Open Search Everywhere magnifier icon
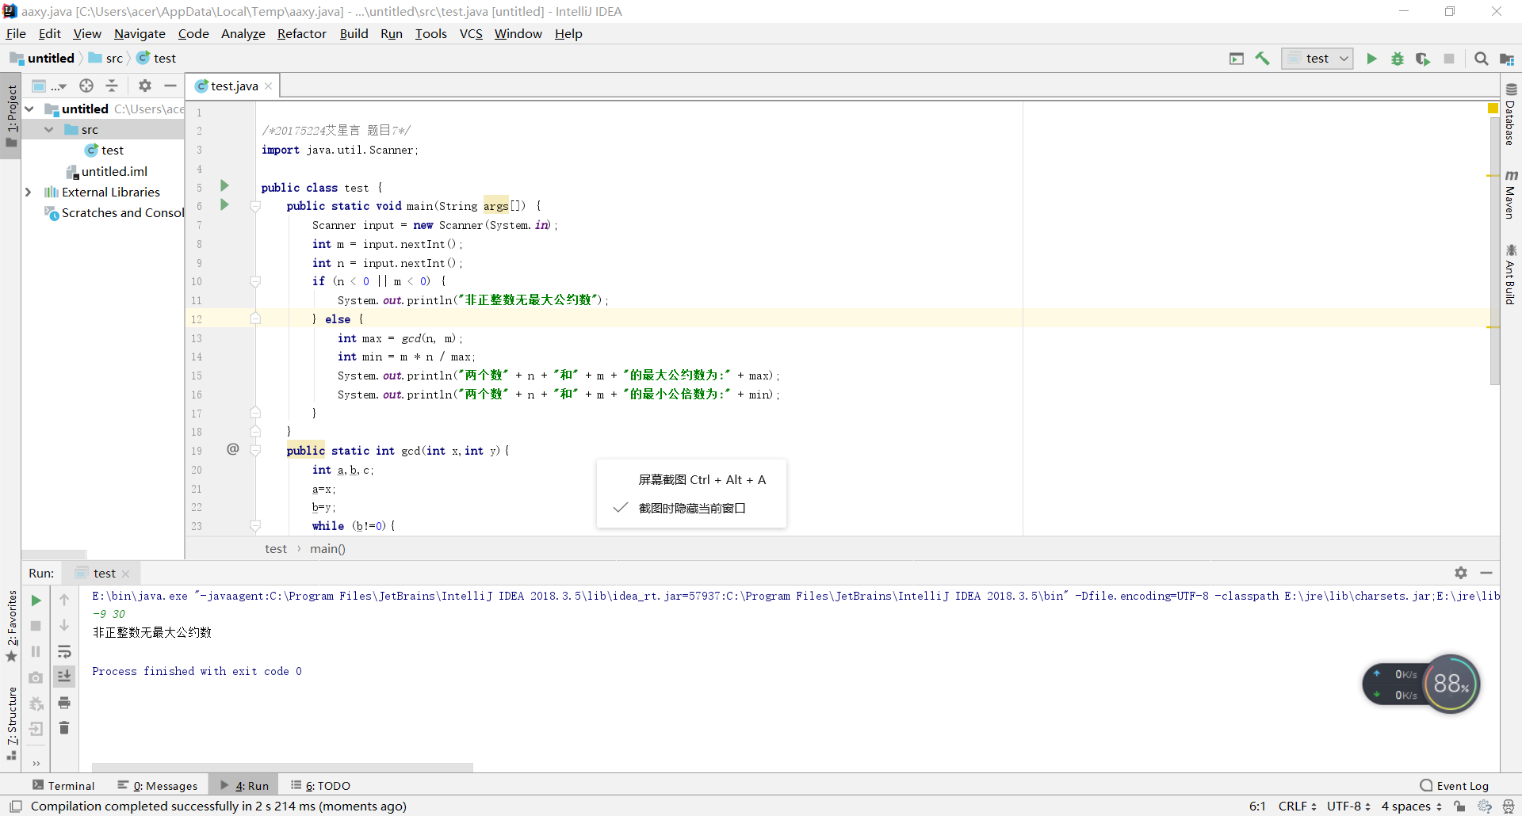The height and width of the screenshot is (816, 1522). tap(1481, 59)
